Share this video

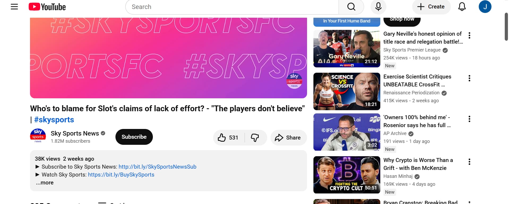coord(288,138)
